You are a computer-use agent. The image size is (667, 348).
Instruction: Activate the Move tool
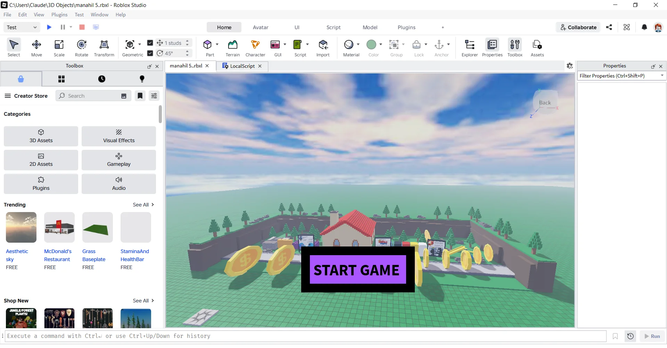36,47
